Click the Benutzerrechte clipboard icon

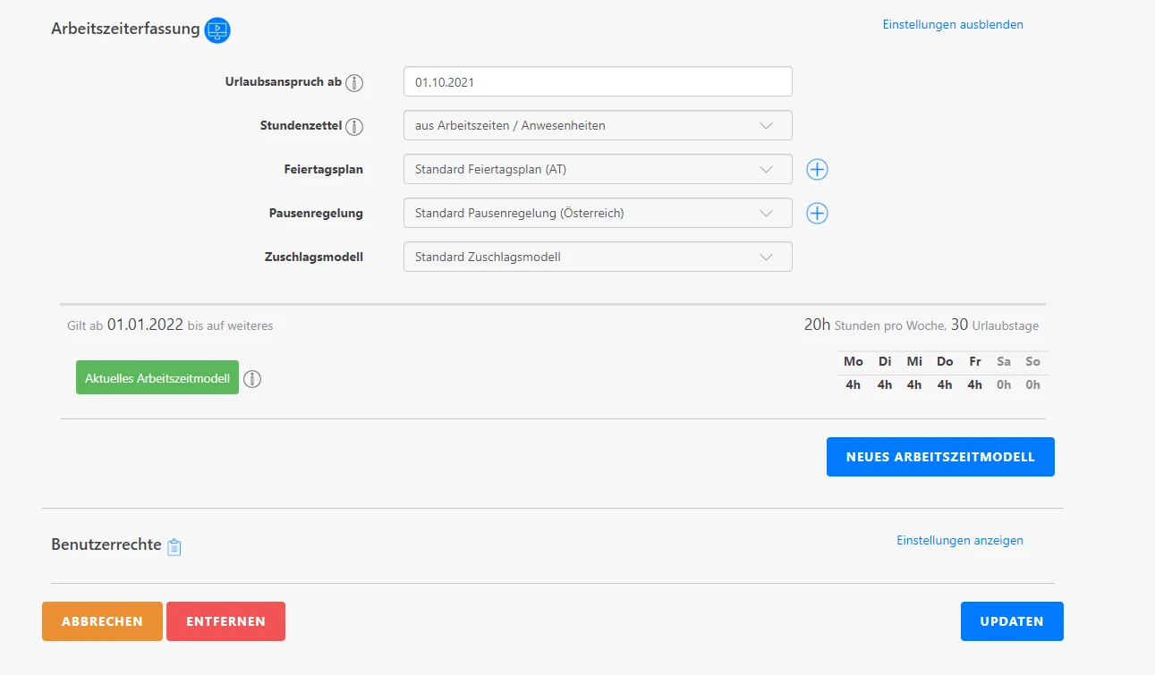(174, 546)
